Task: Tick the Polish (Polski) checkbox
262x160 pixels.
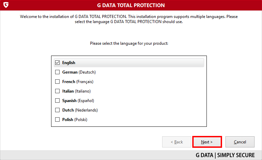Action: coord(57,120)
